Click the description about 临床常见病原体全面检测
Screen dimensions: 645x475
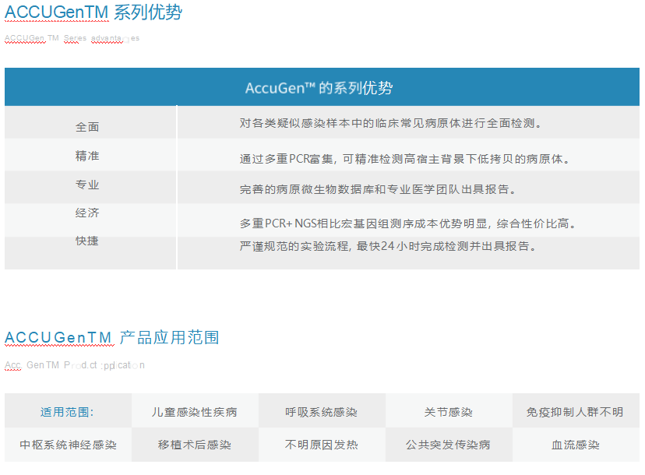click(390, 124)
